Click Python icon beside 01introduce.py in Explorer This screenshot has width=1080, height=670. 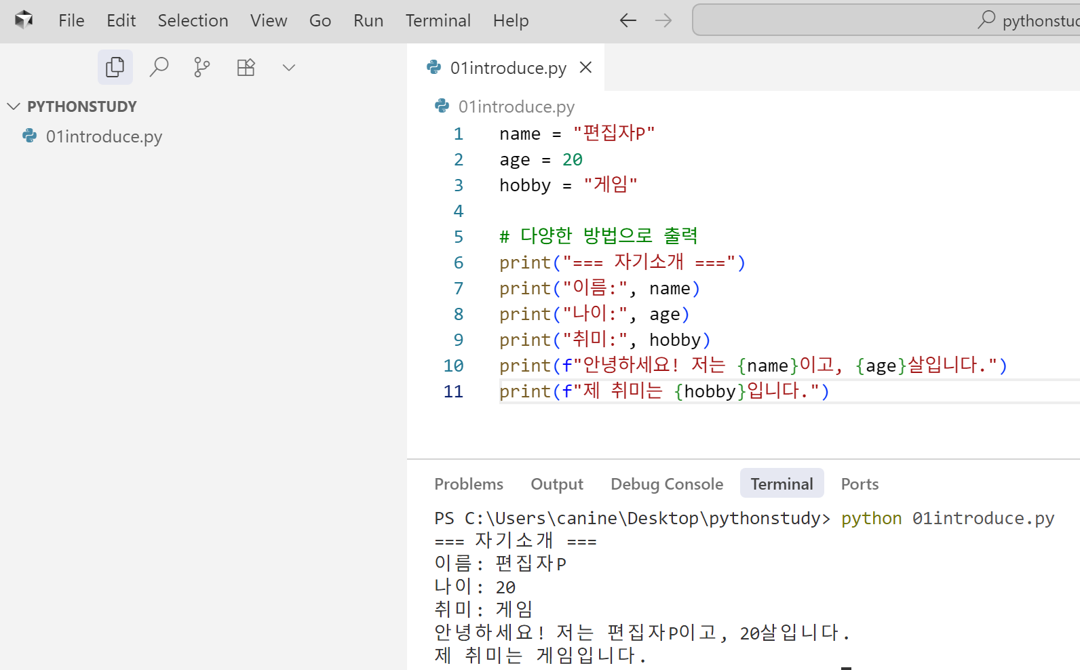30,136
